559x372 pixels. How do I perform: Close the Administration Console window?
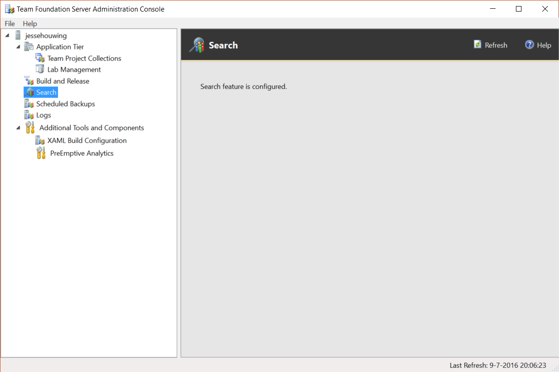[545, 9]
